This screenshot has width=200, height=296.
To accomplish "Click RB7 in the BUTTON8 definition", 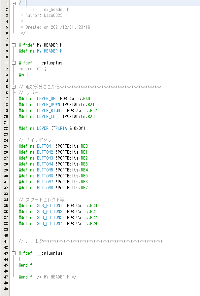I will click(x=84, y=188).
